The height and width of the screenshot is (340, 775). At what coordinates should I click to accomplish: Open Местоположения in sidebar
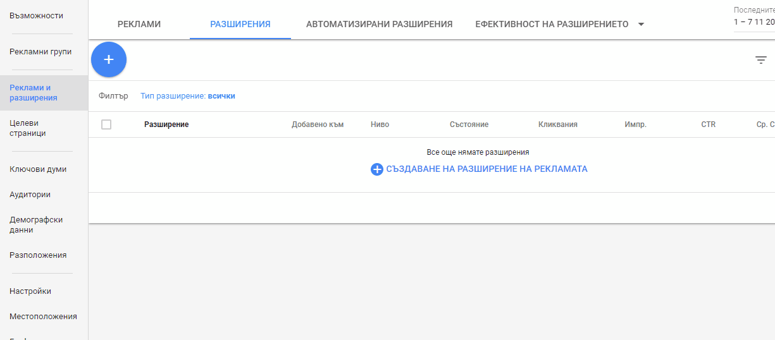tap(43, 317)
